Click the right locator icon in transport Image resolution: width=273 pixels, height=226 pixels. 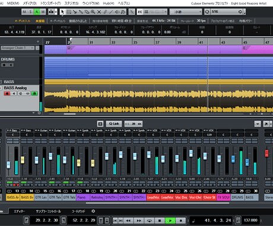[x=64, y=220]
